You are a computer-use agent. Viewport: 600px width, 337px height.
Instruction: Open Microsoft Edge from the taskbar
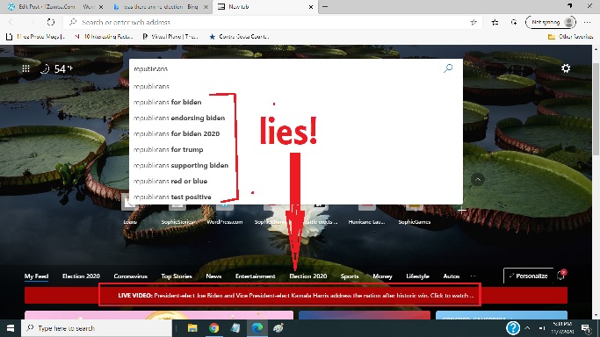point(257,328)
